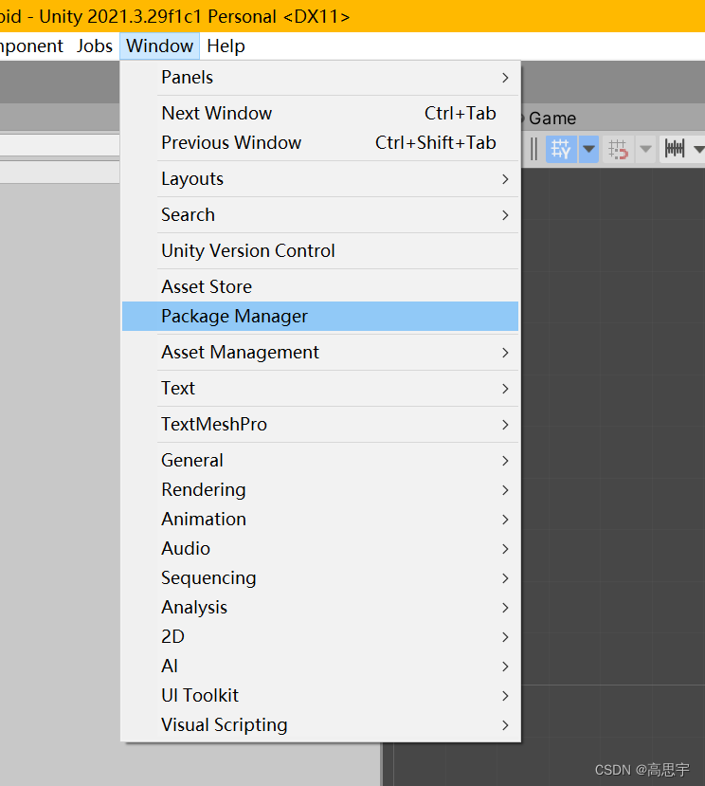Screen dimensions: 705x786
Task: Toggle grid visibility in Scene toolbar
Action: click(561, 149)
